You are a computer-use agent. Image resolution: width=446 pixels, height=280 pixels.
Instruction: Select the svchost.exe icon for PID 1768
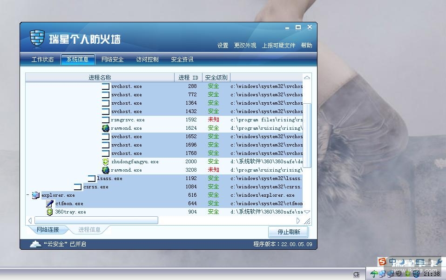click(106, 153)
